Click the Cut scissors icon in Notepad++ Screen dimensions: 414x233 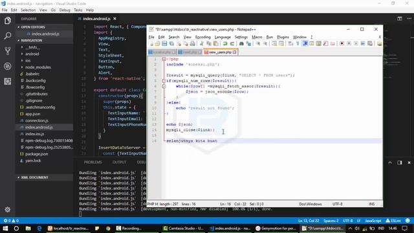[x=201, y=43]
